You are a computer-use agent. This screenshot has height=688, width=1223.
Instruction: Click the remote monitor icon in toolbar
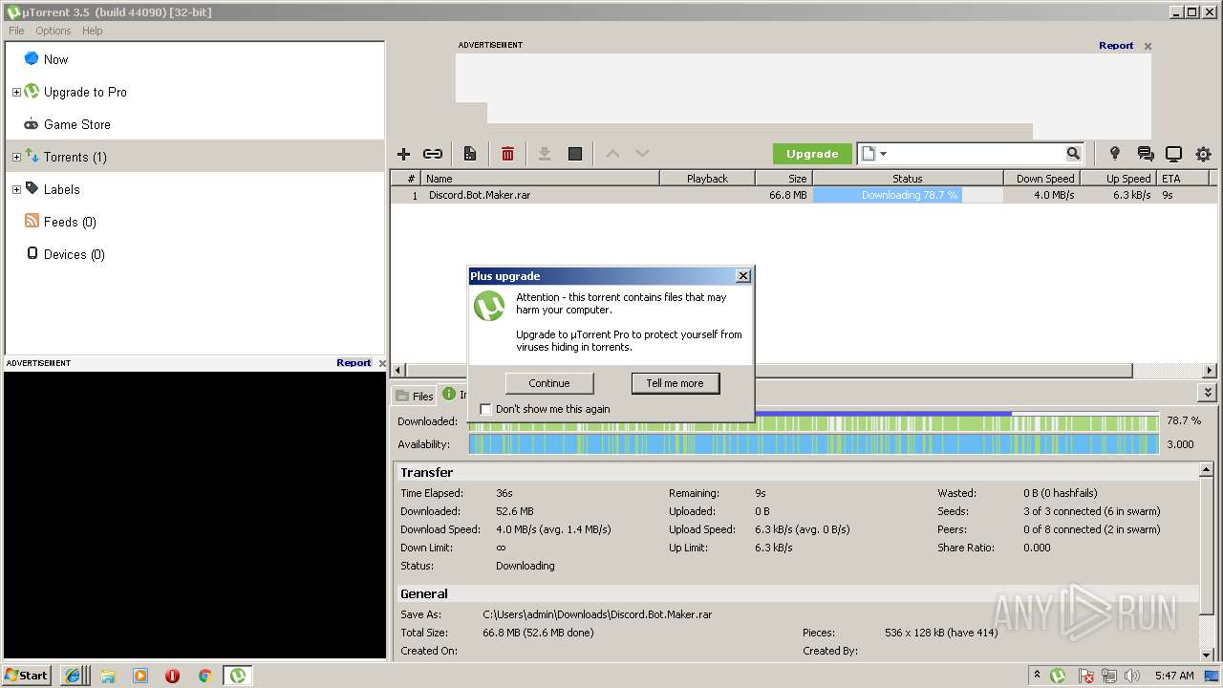[x=1174, y=154]
